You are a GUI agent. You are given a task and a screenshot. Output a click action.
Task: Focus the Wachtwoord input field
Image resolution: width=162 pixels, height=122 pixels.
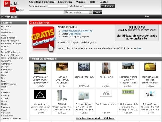point(92,6)
